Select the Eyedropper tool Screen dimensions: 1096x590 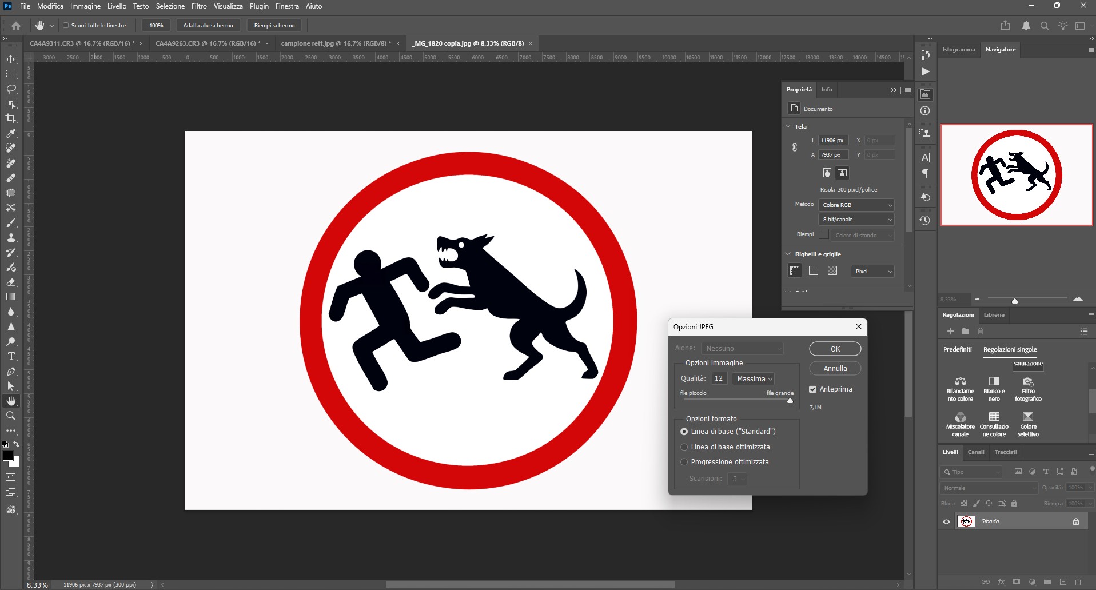tap(11, 133)
